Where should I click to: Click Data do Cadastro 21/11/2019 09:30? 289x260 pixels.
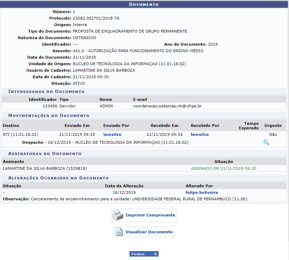pyautogui.click(x=91, y=77)
